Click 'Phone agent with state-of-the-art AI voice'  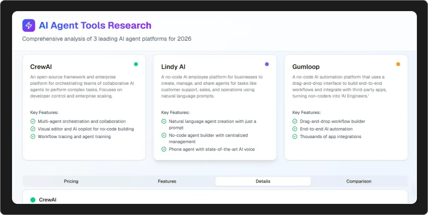pos(212,149)
